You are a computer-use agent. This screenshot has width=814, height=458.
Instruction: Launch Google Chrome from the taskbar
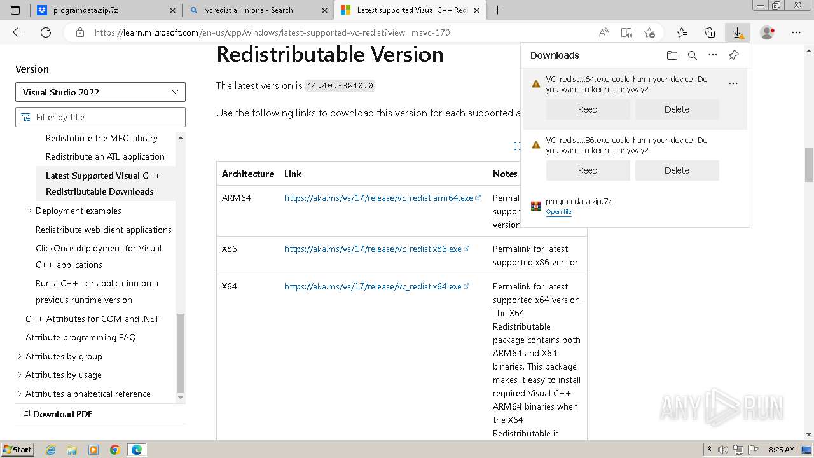pos(115,450)
